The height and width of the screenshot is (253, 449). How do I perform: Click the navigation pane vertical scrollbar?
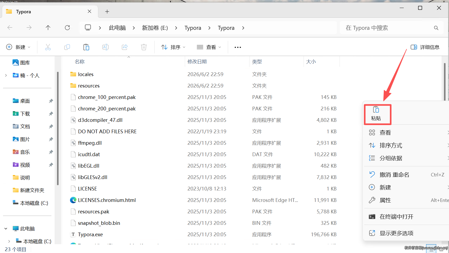[x=58, y=128]
